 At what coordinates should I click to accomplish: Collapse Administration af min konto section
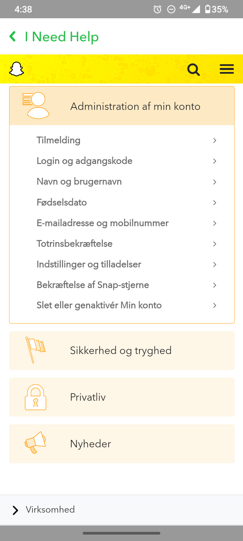[x=135, y=106]
